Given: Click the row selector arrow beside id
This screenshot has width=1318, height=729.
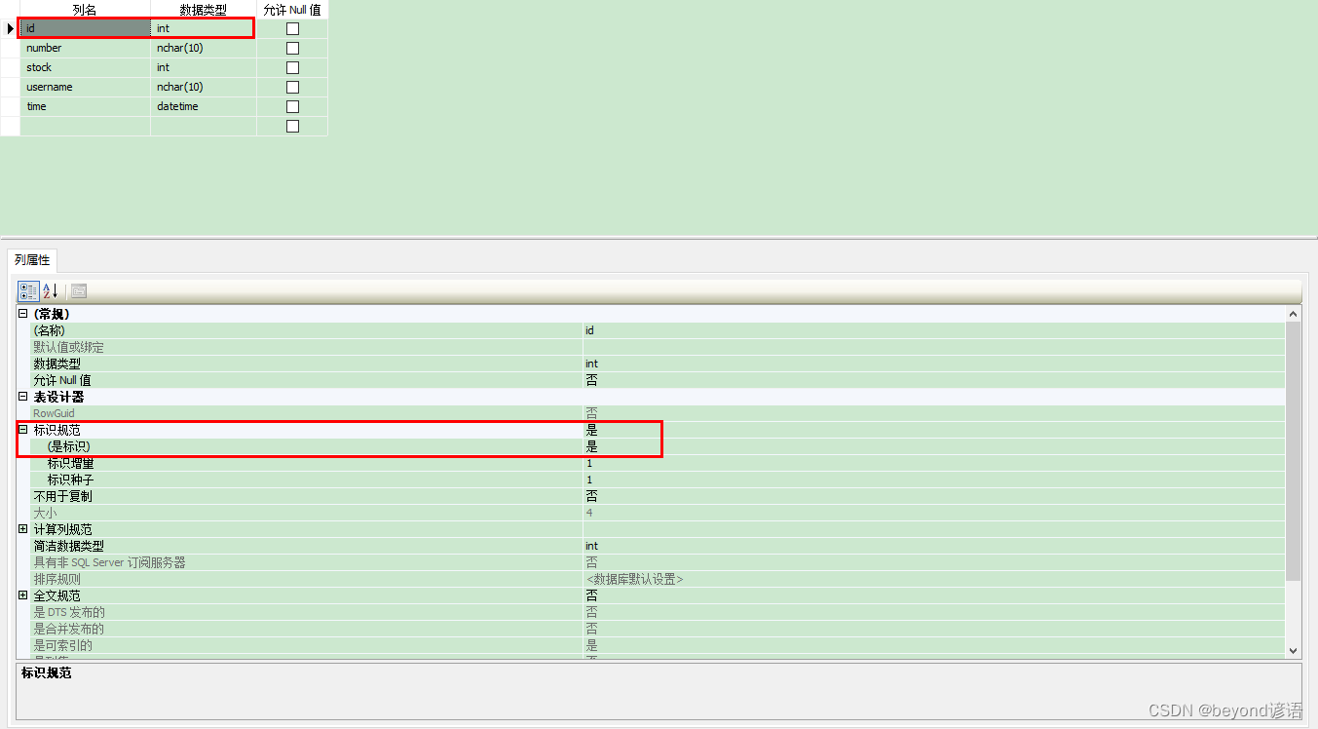Looking at the screenshot, I should click(x=10, y=28).
